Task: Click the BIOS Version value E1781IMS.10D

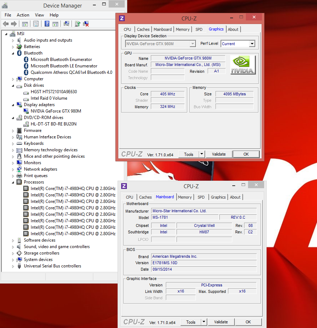Action: pyautogui.click(x=204, y=263)
